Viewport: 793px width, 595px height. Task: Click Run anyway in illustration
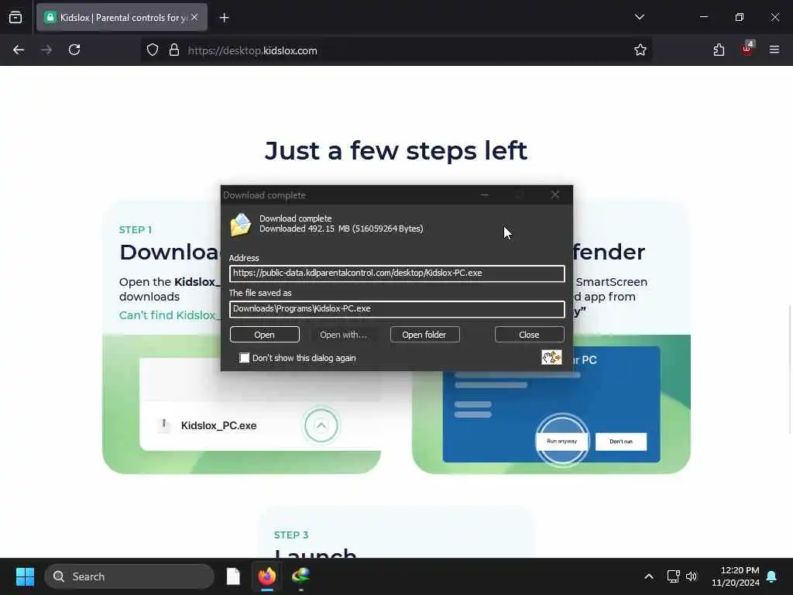pos(562,441)
